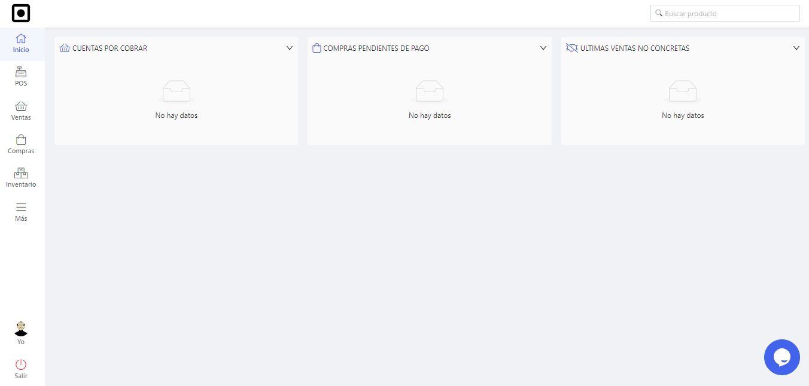
Task: Collapse the Compras Pendientes de Pago panel
Action: [x=543, y=48]
